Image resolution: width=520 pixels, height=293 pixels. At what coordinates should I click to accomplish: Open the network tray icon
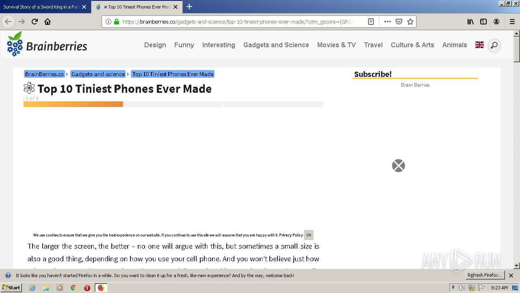point(472,288)
